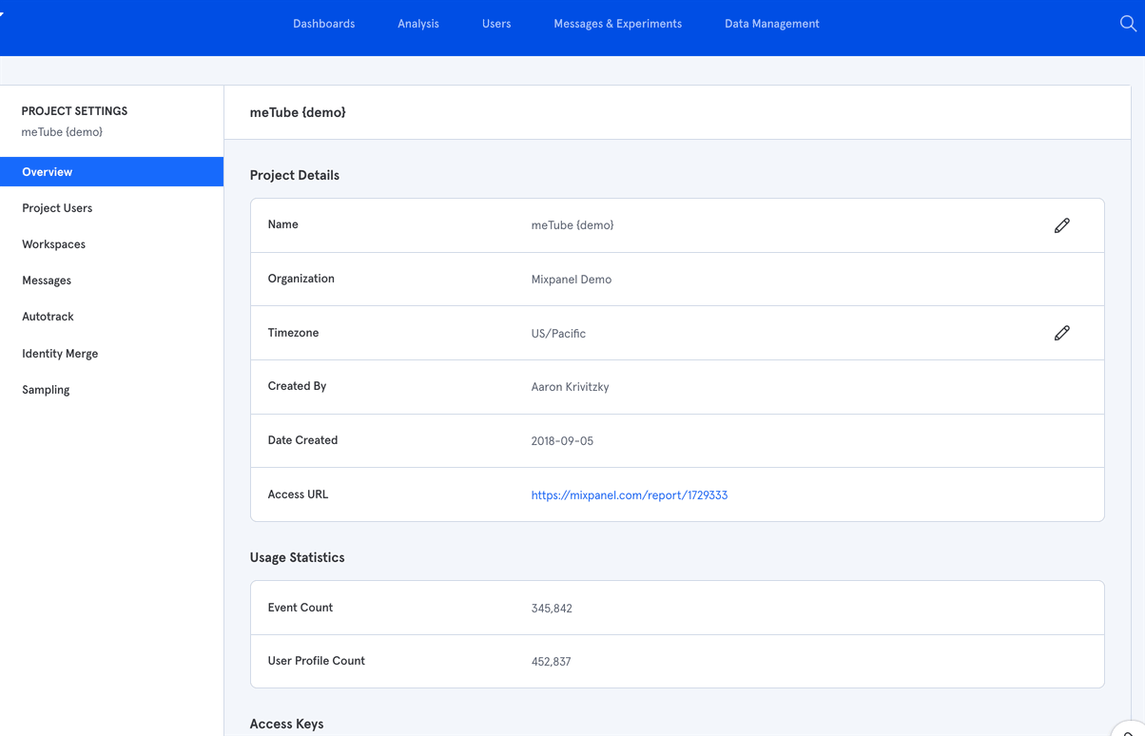
Task: Click the Access Keys section heading
Action: tap(287, 725)
